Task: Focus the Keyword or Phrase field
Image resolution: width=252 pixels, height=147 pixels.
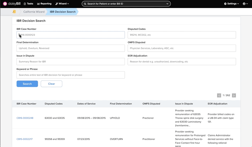Action: [x=71, y=75]
